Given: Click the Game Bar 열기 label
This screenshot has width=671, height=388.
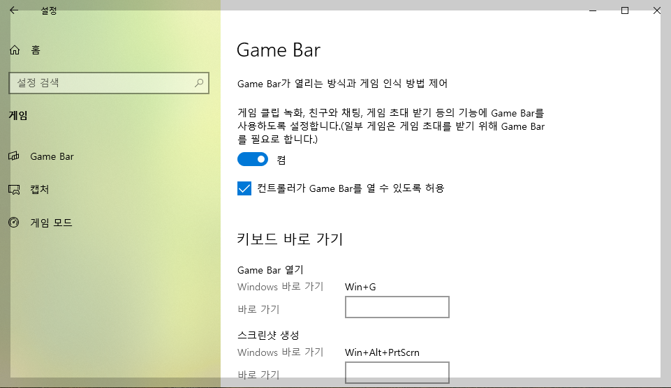Looking at the screenshot, I should 270,270.
